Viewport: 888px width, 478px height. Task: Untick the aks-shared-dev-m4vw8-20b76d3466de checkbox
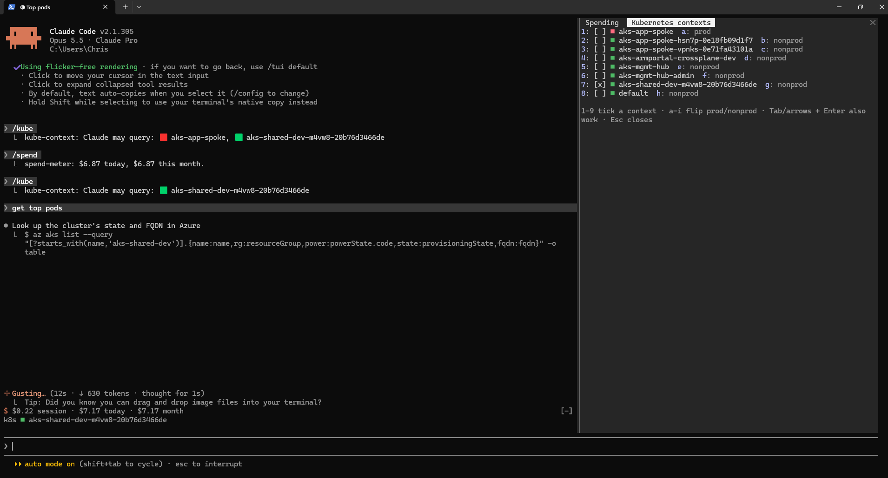pyautogui.click(x=600, y=85)
